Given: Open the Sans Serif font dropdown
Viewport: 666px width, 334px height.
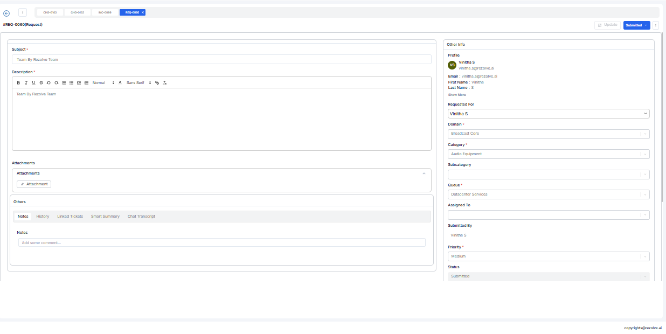Looking at the screenshot, I should tap(138, 82).
